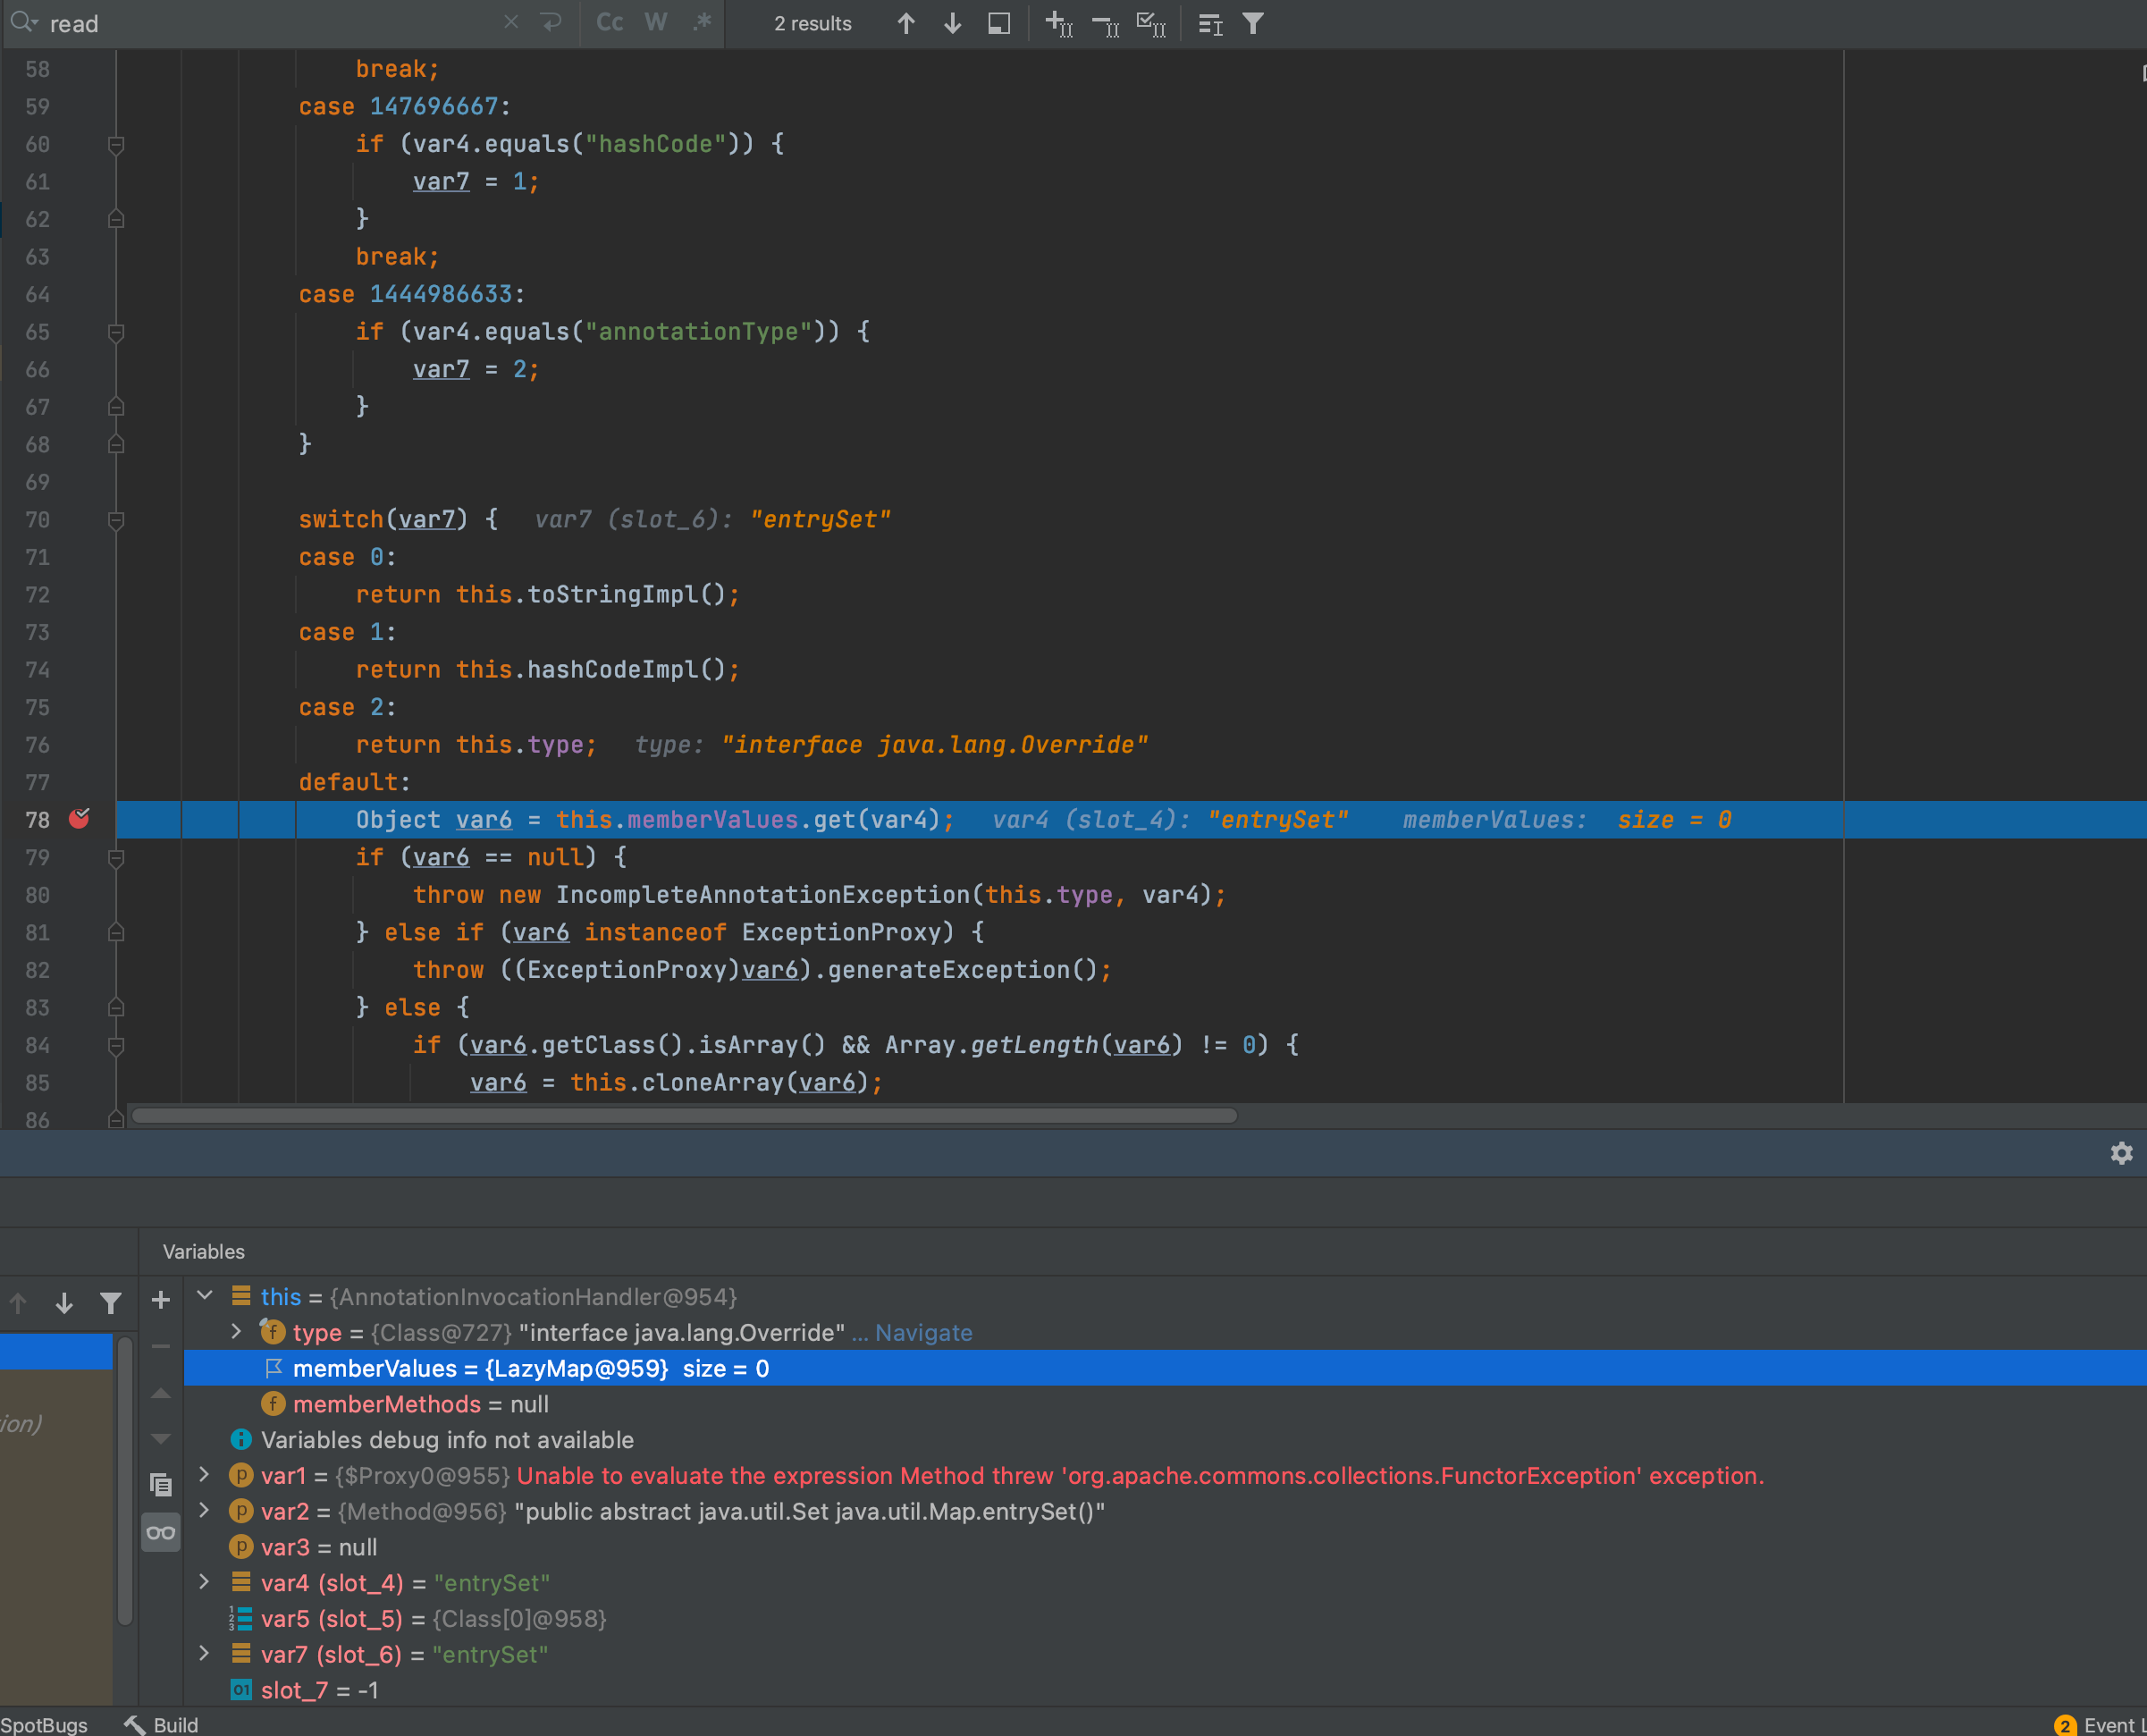The height and width of the screenshot is (1736, 2147).
Task: Clear the search field text
Action: click(x=511, y=22)
